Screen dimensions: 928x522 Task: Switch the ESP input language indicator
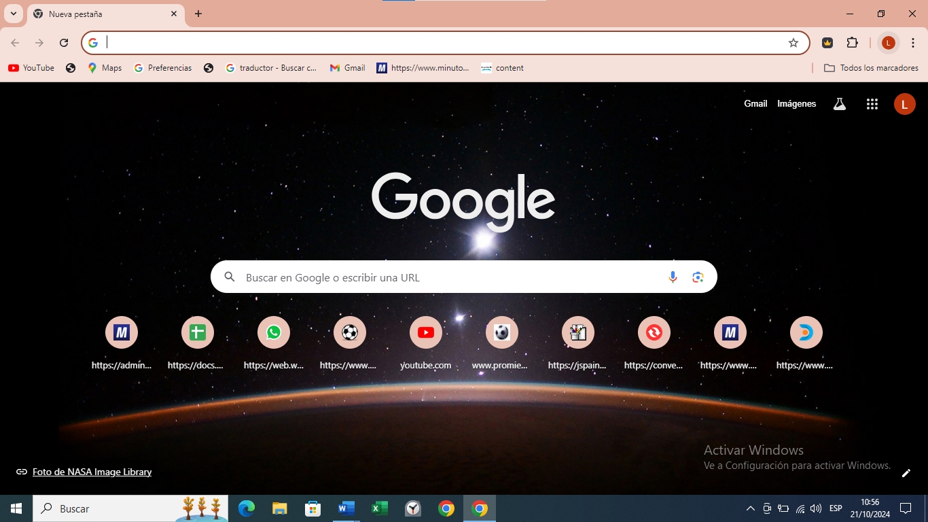836,508
